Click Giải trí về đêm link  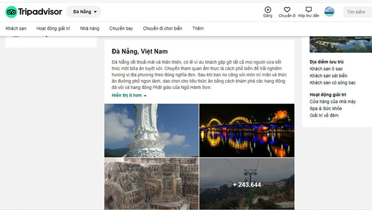point(324,115)
